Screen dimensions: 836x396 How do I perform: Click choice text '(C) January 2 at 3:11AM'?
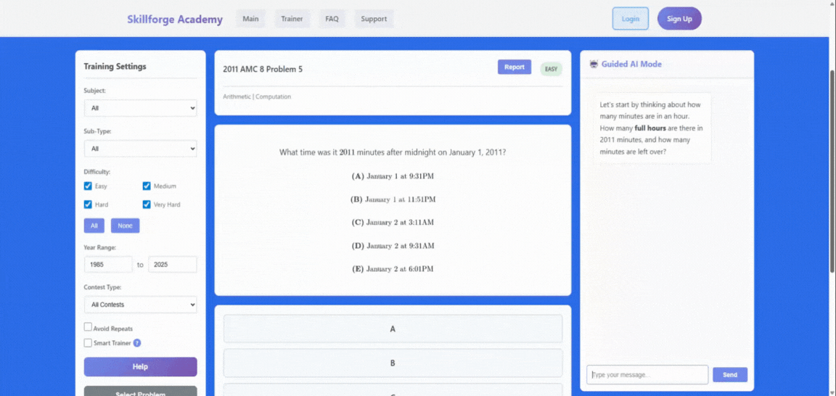click(393, 222)
